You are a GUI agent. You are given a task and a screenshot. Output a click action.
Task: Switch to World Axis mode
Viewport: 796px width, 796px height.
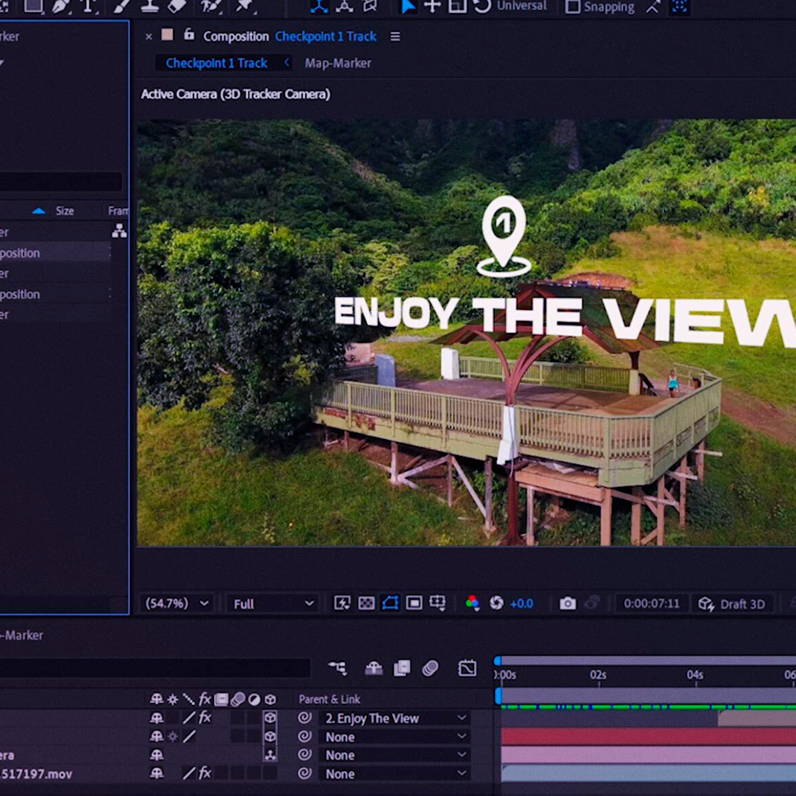pyautogui.click(x=344, y=6)
